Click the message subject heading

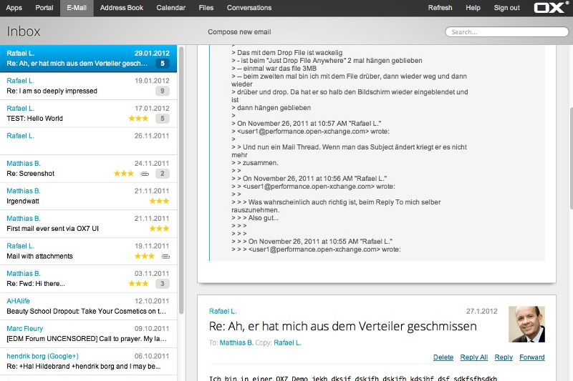point(343,326)
